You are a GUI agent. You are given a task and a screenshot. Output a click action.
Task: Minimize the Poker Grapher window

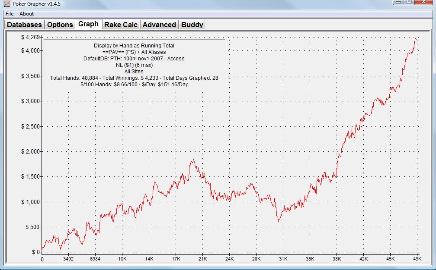[399, 3]
